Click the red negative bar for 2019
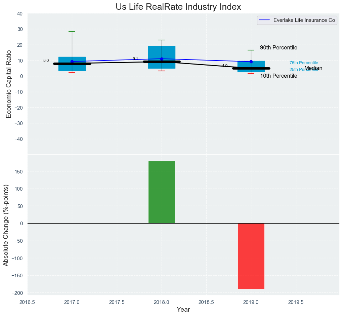 pos(251,256)
